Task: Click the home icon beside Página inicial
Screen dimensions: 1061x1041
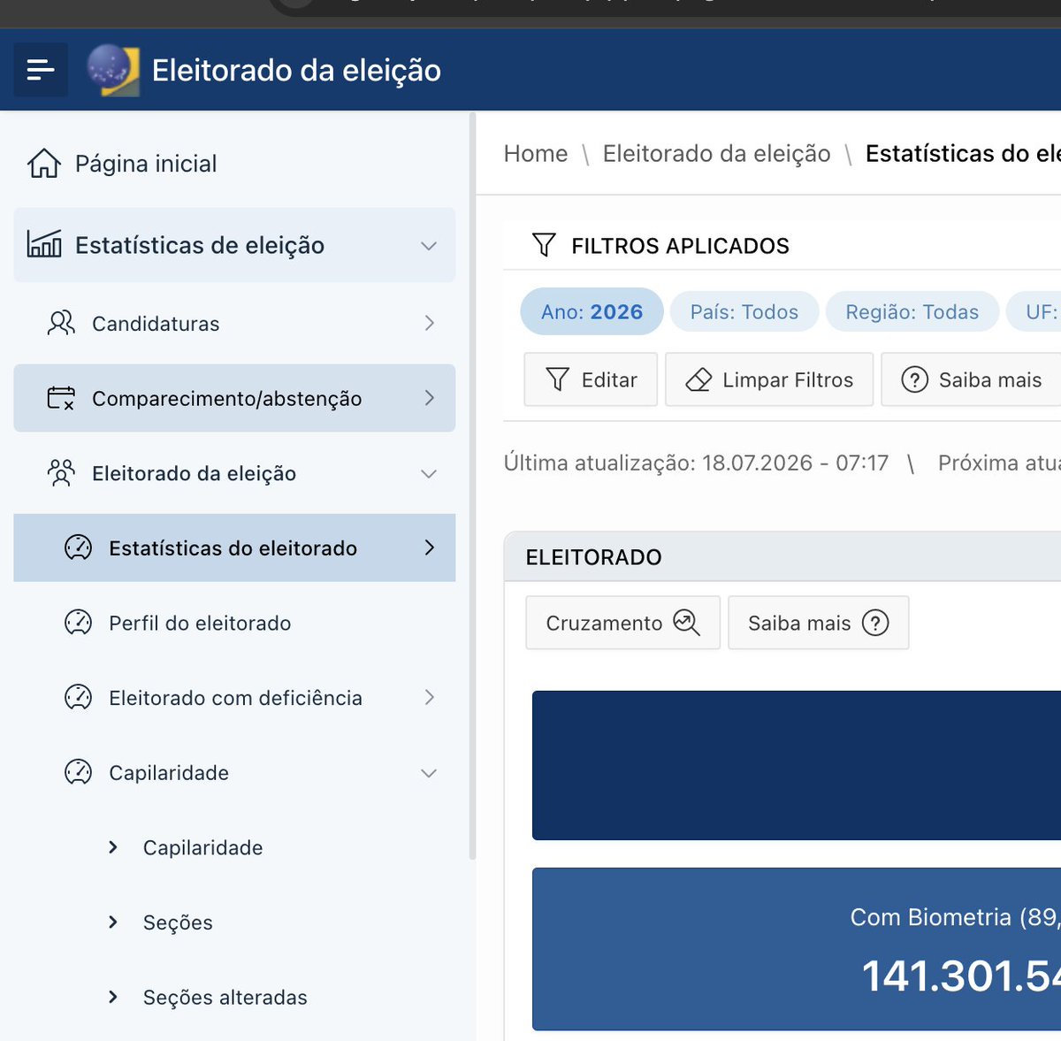Action: (43, 164)
